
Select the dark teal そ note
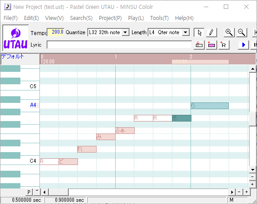pos(182,118)
